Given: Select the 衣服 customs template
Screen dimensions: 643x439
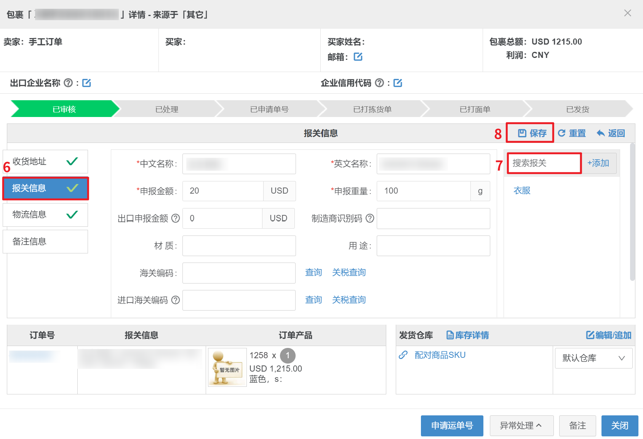Looking at the screenshot, I should pyautogui.click(x=522, y=191).
